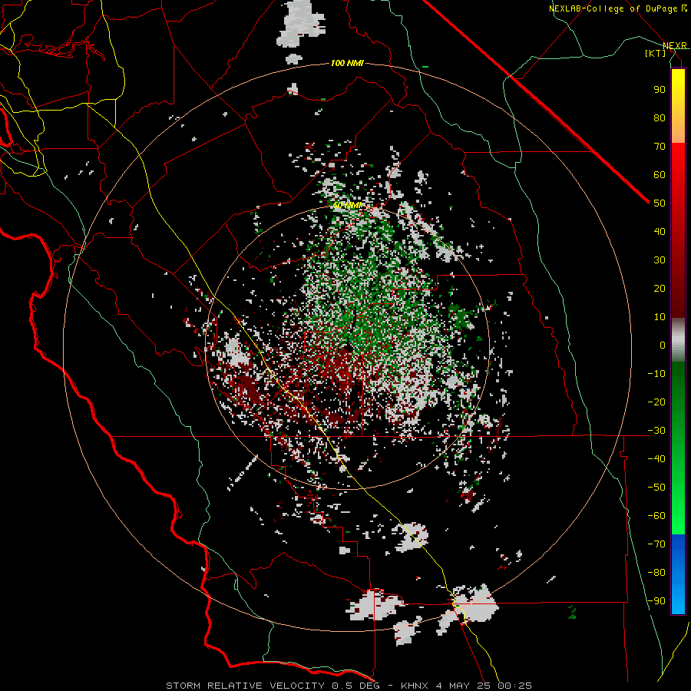Click the -80 value on velocity scale
Image resolution: width=691 pixels, height=691 pixels.
(656, 573)
